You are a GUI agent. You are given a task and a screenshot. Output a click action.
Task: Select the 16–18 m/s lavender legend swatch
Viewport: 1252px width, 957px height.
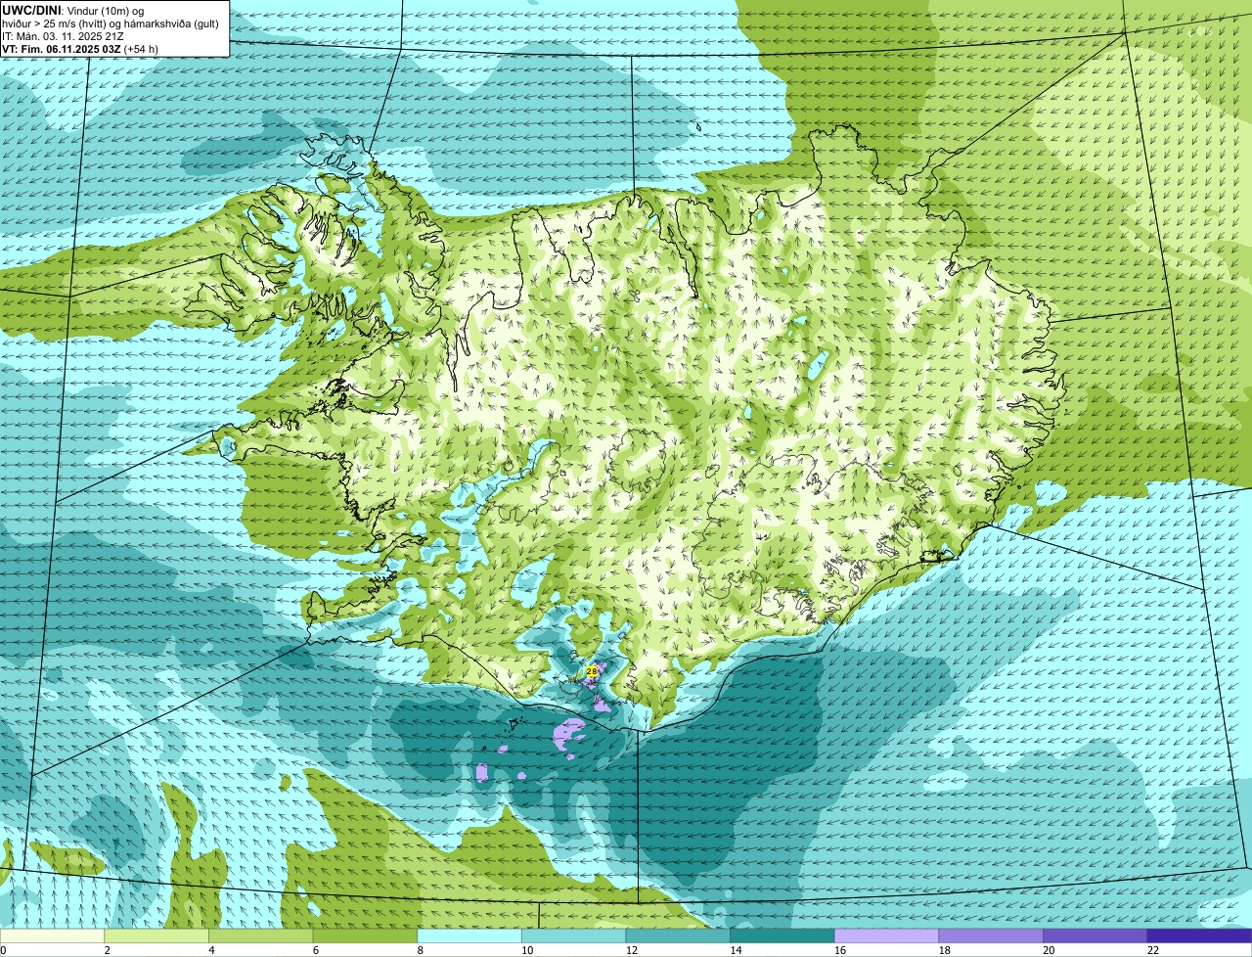click(x=887, y=935)
